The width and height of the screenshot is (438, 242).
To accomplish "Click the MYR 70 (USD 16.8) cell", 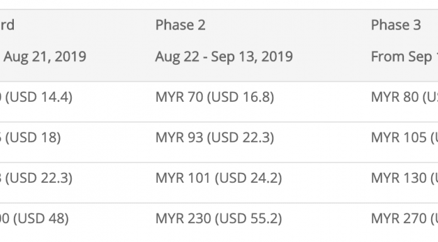I will (x=215, y=97).
